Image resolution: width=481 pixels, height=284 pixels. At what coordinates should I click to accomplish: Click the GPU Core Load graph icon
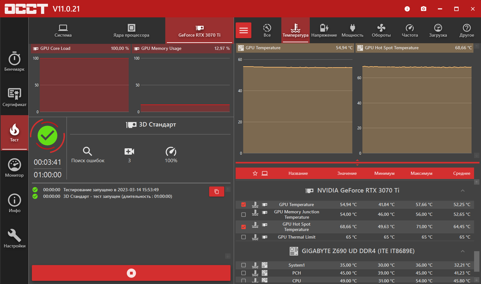pyautogui.click(x=36, y=49)
